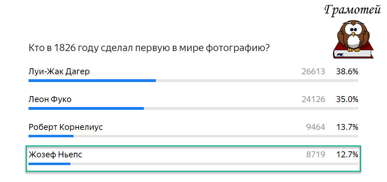
Task: Click the vote count 8719
Action: [316, 155]
